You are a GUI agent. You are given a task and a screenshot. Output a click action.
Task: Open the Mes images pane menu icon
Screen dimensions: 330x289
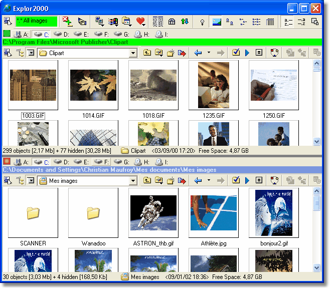[x=8, y=180]
